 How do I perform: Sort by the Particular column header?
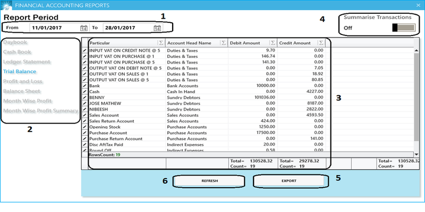tap(100, 43)
